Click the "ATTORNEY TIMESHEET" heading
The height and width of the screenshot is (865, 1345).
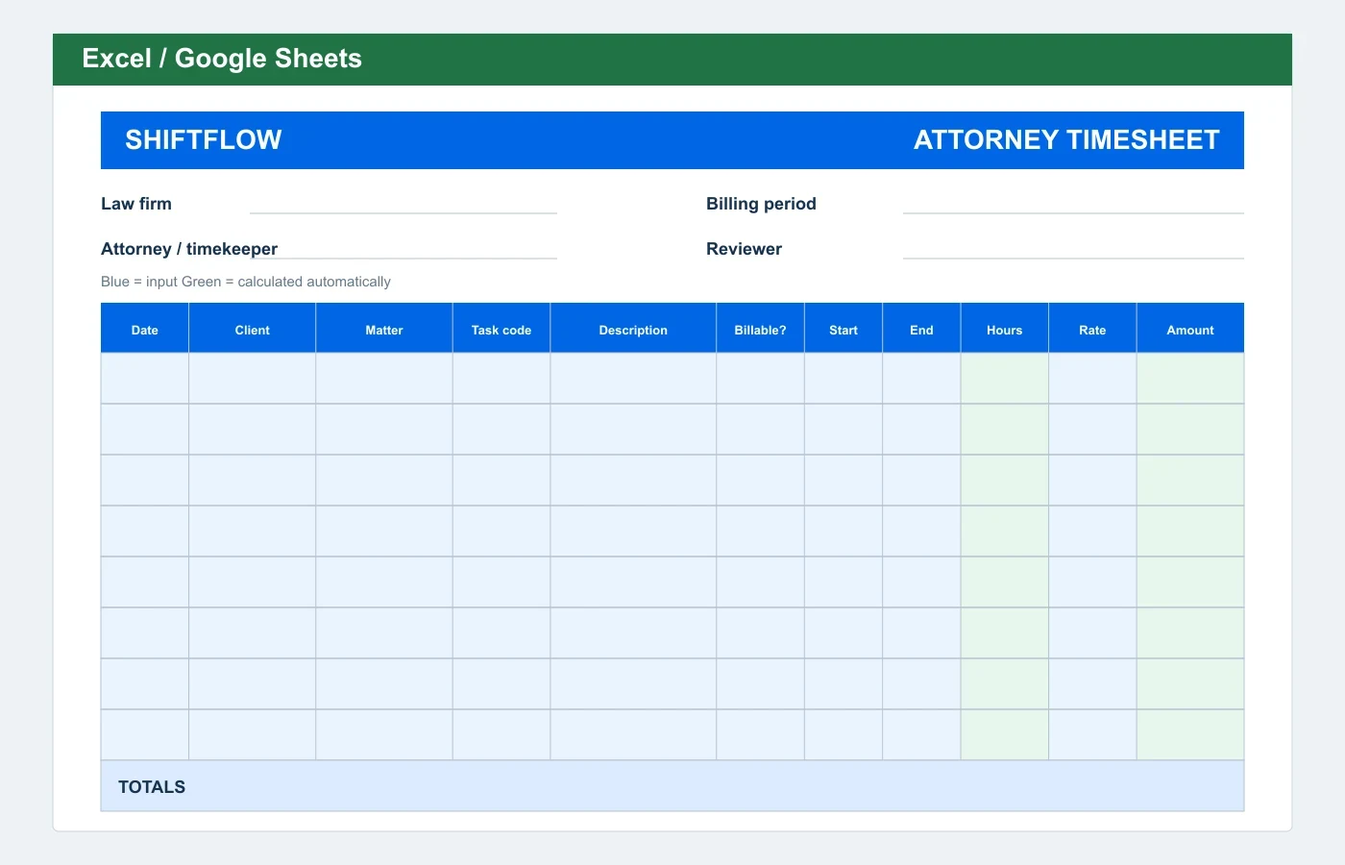[x=1066, y=140]
